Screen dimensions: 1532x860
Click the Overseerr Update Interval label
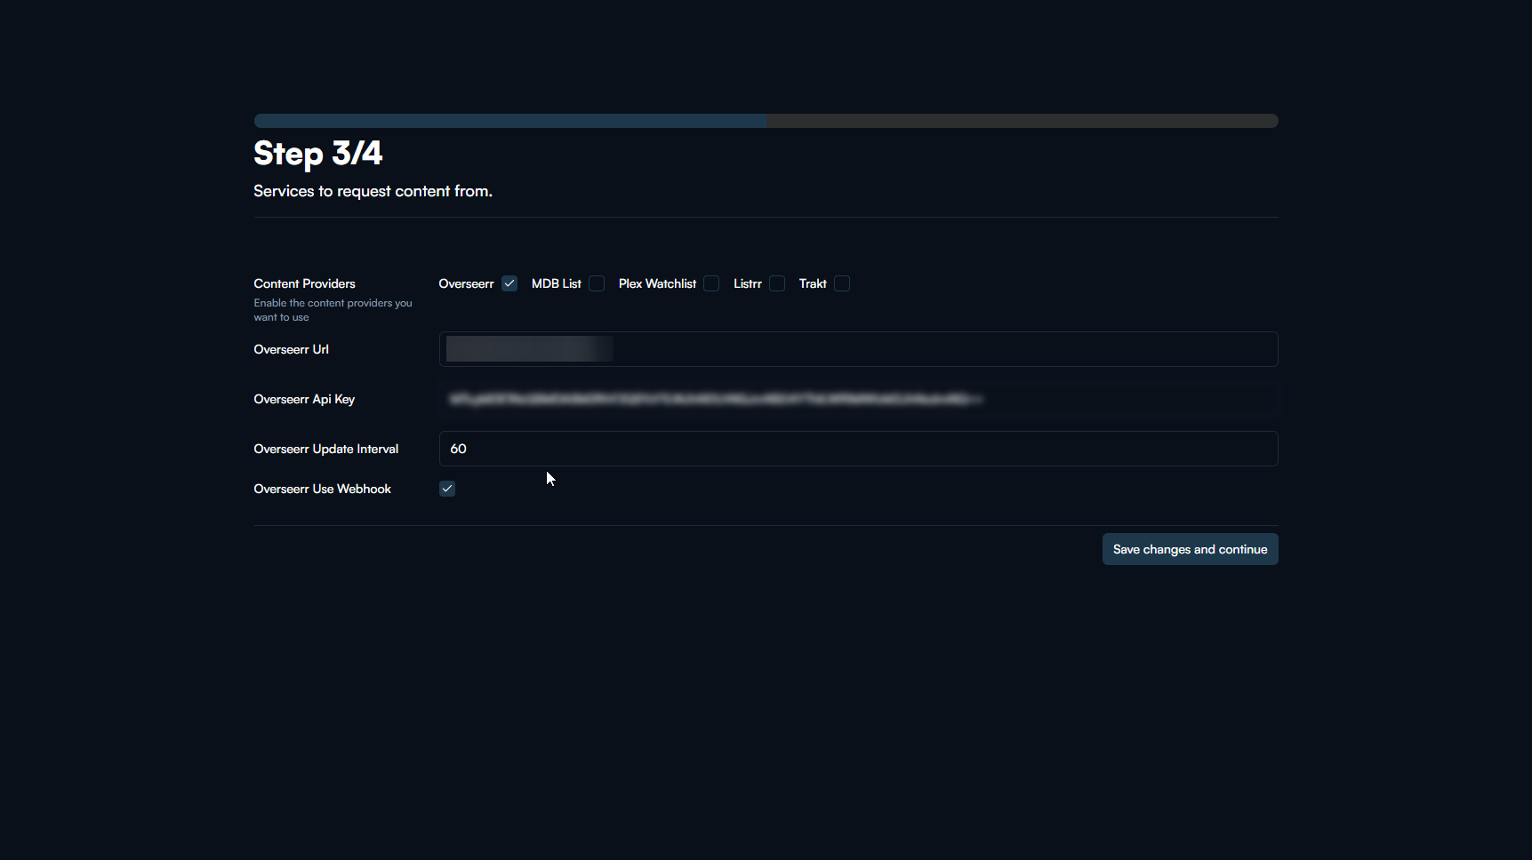pos(325,449)
